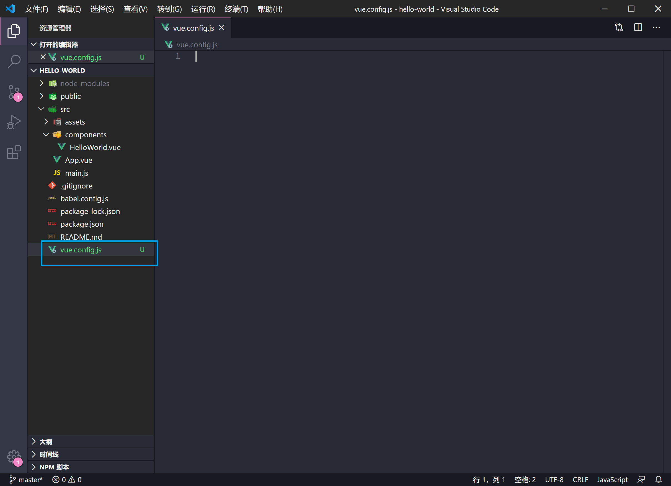
Task: Open the 选择(S) menu
Action: tap(102, 9)
